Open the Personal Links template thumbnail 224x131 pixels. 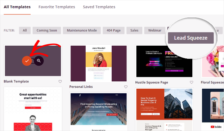[x=98, y=63]
